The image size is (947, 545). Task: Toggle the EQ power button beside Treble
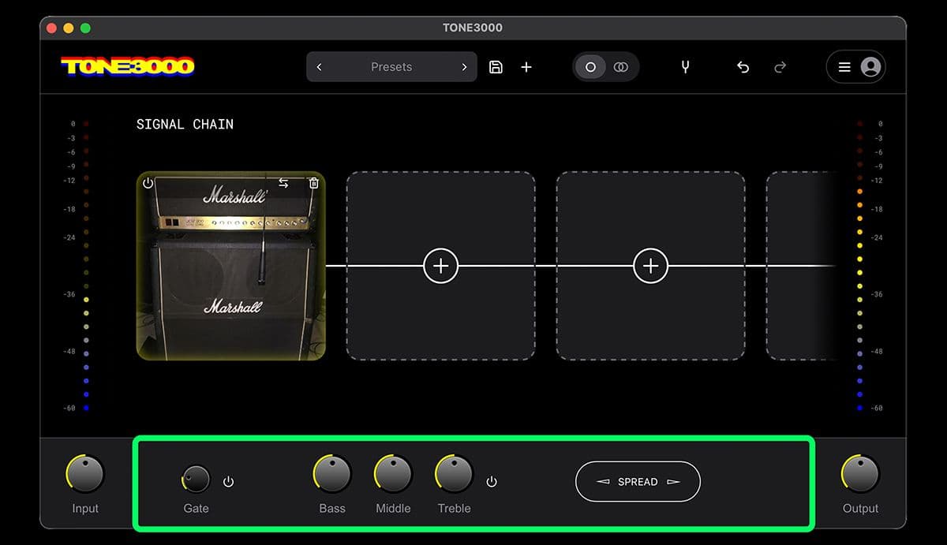tap(492, 481)
